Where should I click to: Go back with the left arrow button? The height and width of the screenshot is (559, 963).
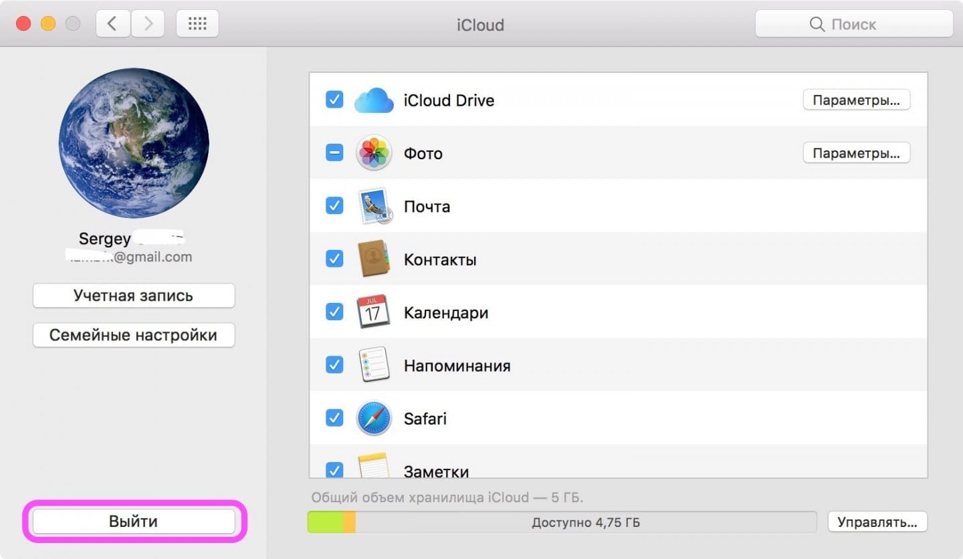click(112, 24)
